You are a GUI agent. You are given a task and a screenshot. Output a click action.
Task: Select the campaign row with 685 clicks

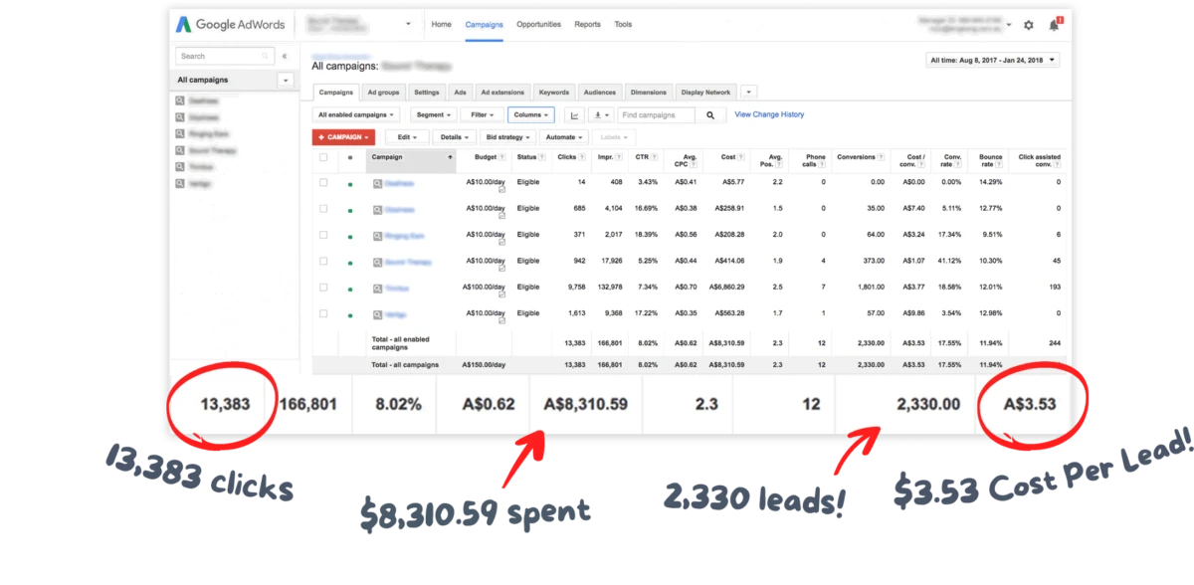click(x=323, y=209)
